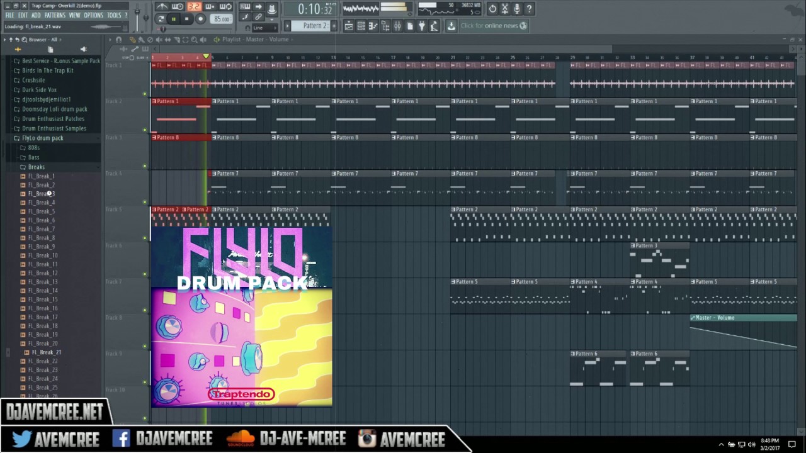This screenshot has width=806, height=453.
Task: Click the tempo 85.000 field
Action: (222, 19)
